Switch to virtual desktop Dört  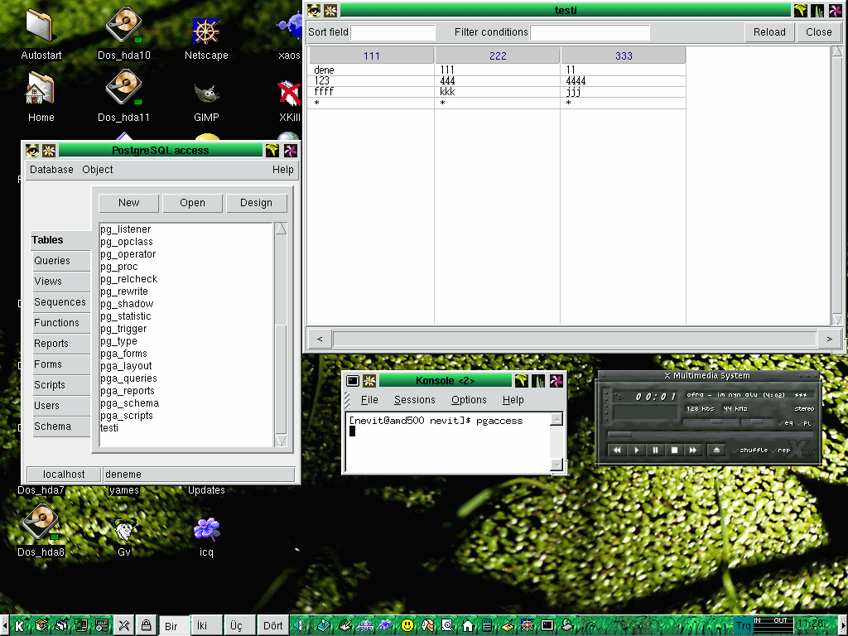point(273,626)
